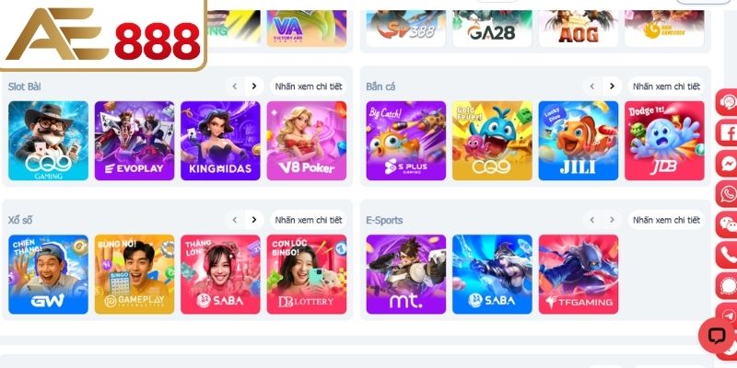Open the EVOPLAY slot game tile
This screenshot has height=368, width=737.
(135, 141)
